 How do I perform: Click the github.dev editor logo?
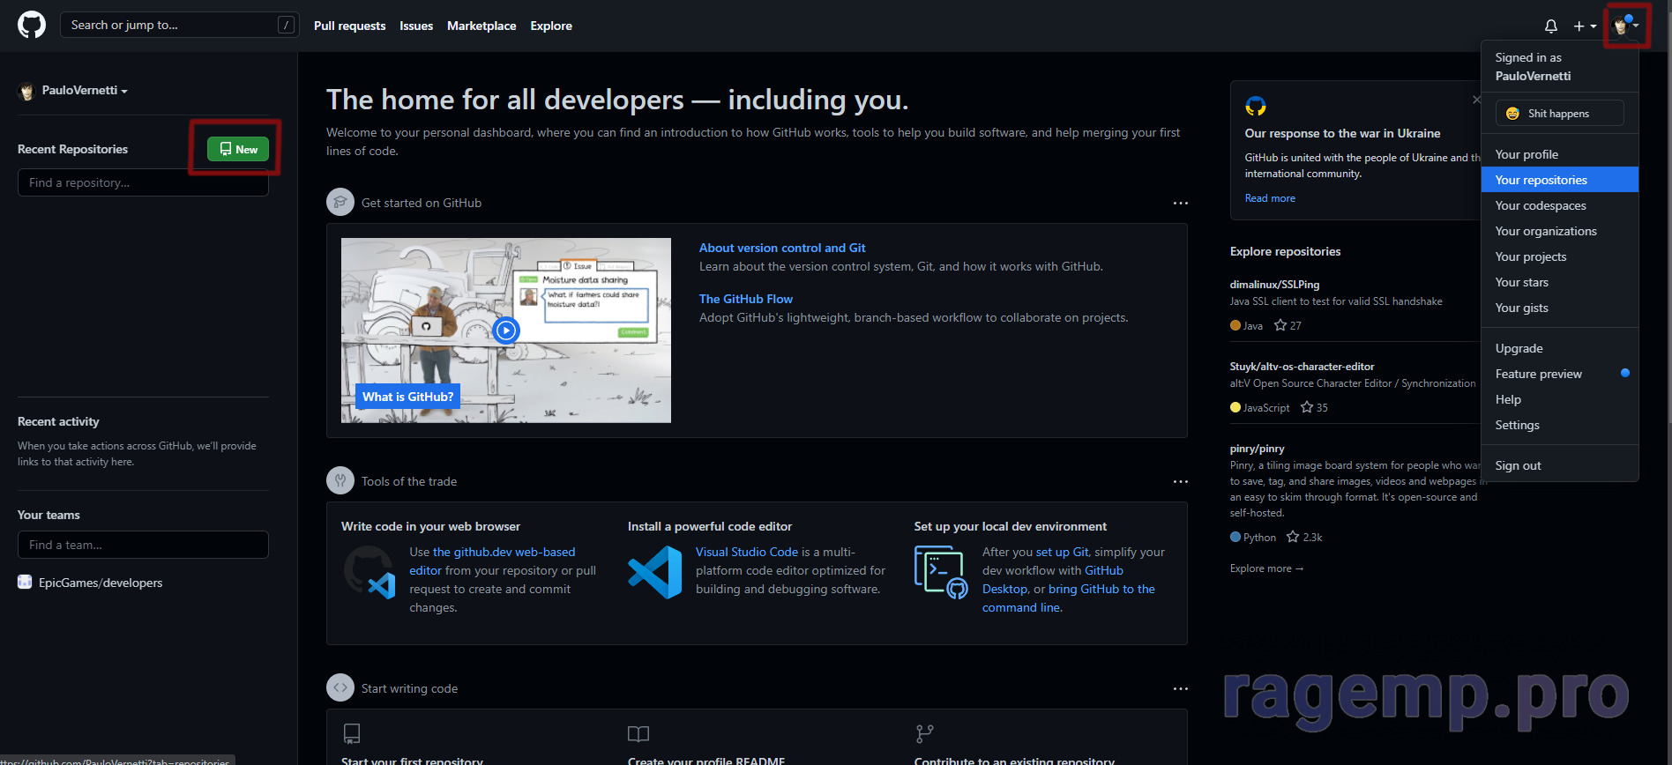[x=369, y=572]
